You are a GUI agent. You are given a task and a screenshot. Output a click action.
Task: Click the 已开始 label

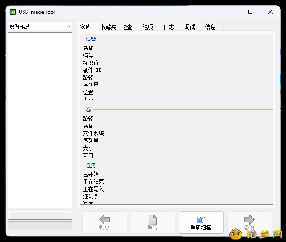point(91,175)
